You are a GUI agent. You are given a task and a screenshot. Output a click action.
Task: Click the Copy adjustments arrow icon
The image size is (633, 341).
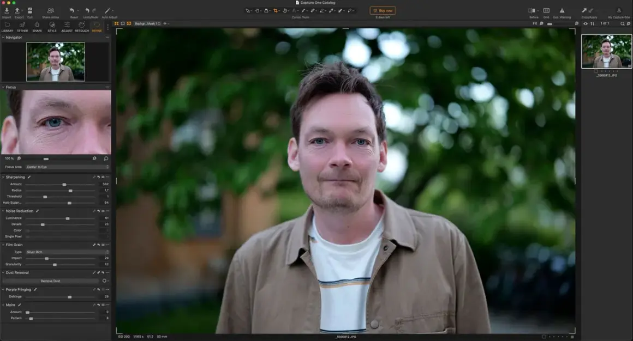(584, 10)
